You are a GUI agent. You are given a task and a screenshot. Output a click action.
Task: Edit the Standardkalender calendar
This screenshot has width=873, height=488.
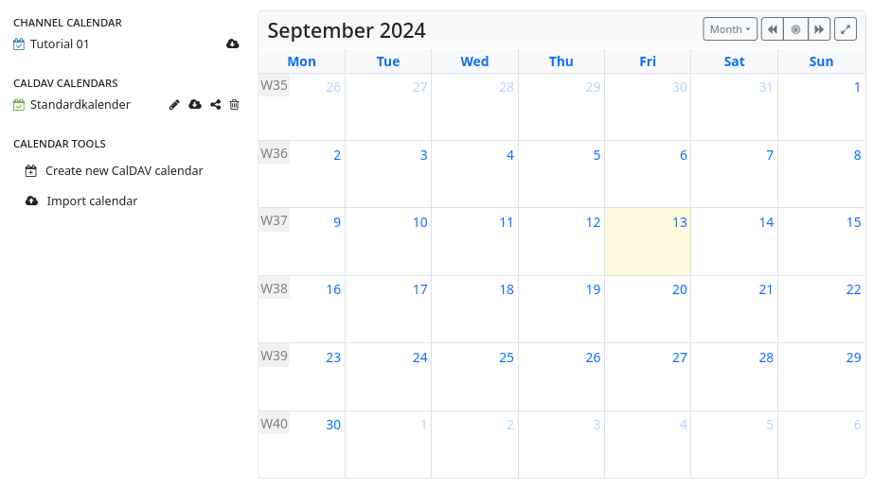(174, 105)
